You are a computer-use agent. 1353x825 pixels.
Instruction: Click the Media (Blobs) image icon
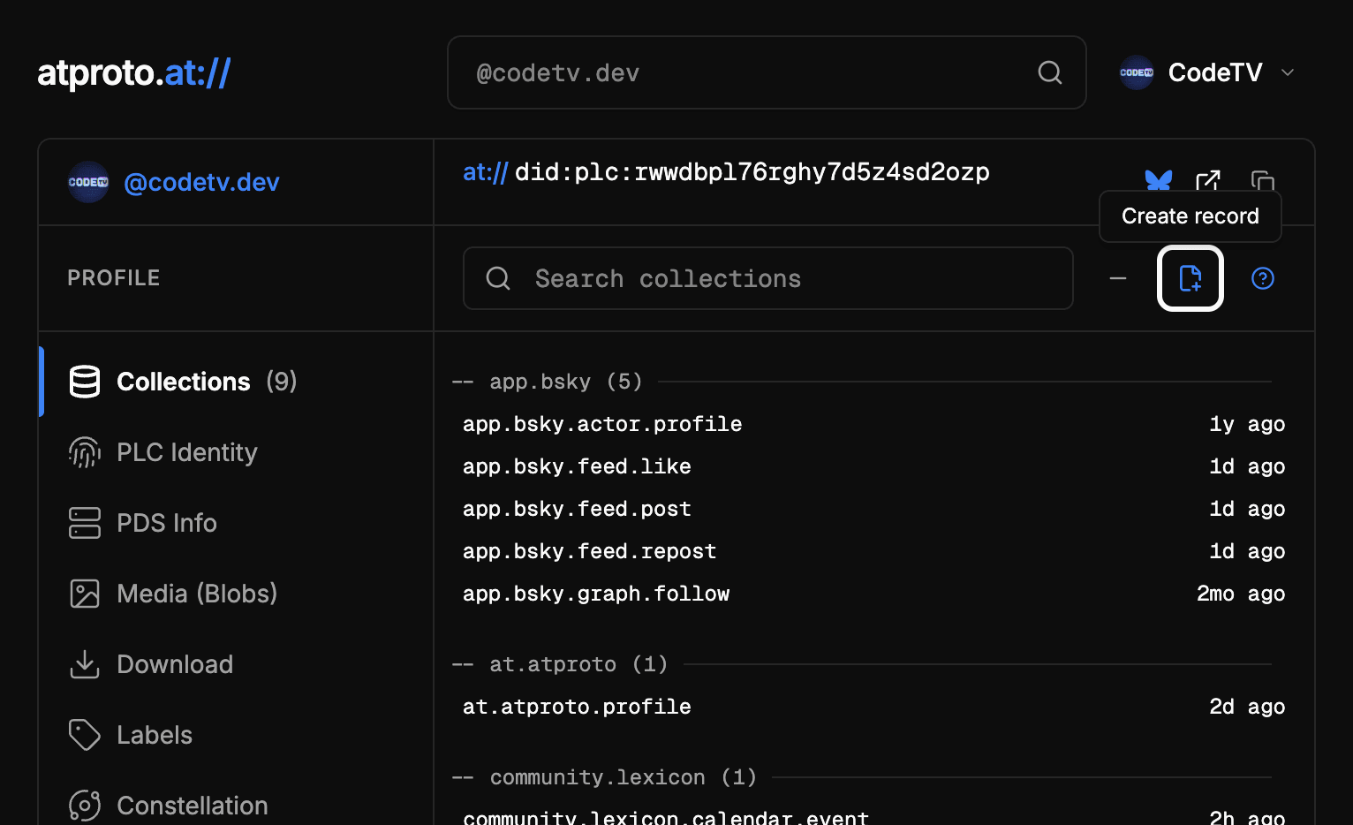pyautogui.click(x=85, y=594)
